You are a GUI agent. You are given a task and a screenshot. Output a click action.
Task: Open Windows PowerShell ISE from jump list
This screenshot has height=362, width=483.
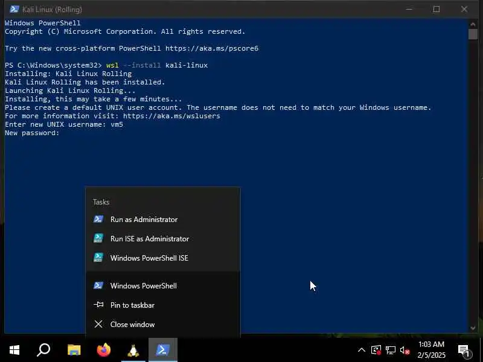[162, 258]
